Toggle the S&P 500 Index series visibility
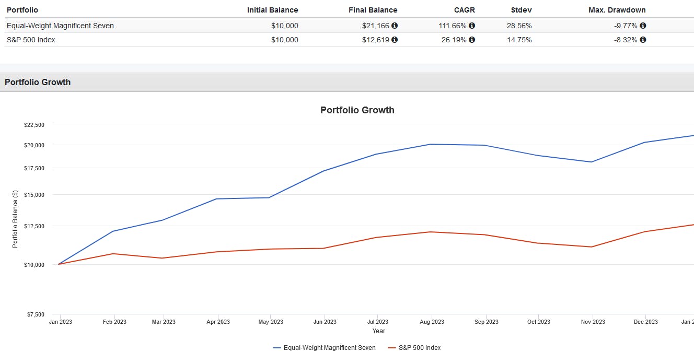This screenshot has height=352, width=694. click(x=420, y=347)
